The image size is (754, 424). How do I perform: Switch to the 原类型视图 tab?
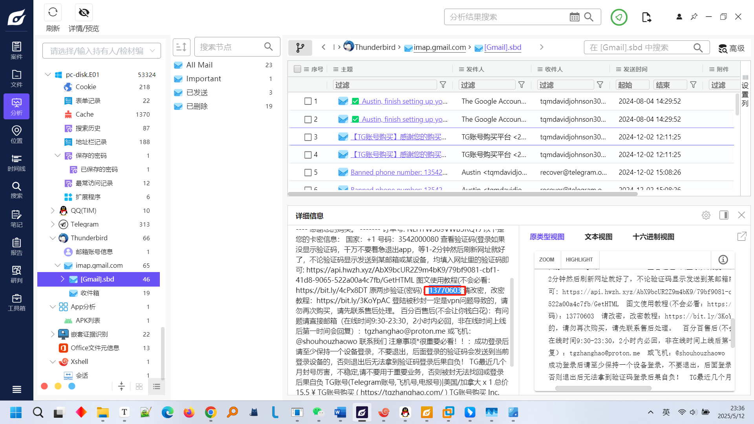click(x=547, y=237)
